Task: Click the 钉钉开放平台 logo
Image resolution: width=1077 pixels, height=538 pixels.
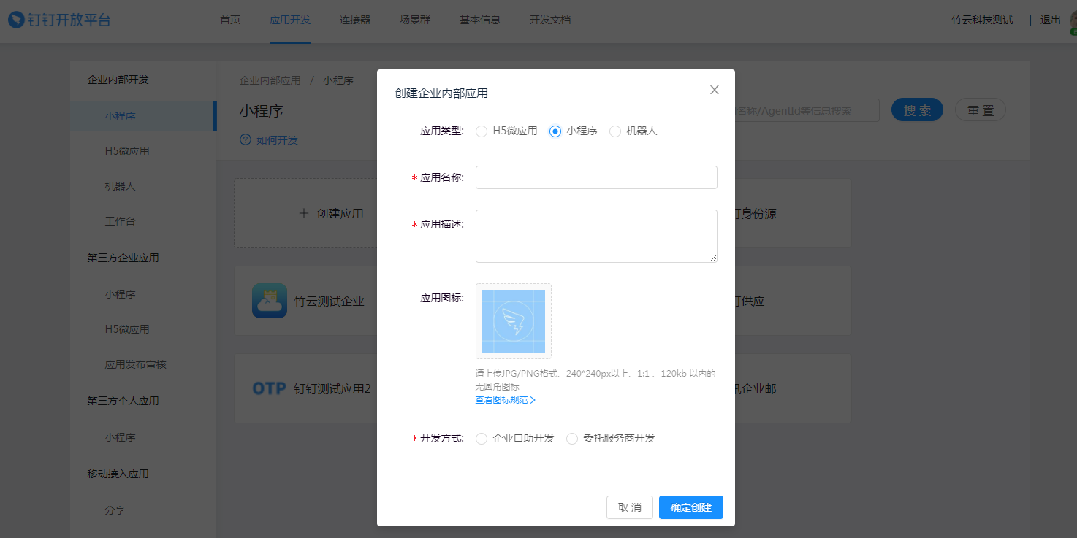Action: click(59, 20)
